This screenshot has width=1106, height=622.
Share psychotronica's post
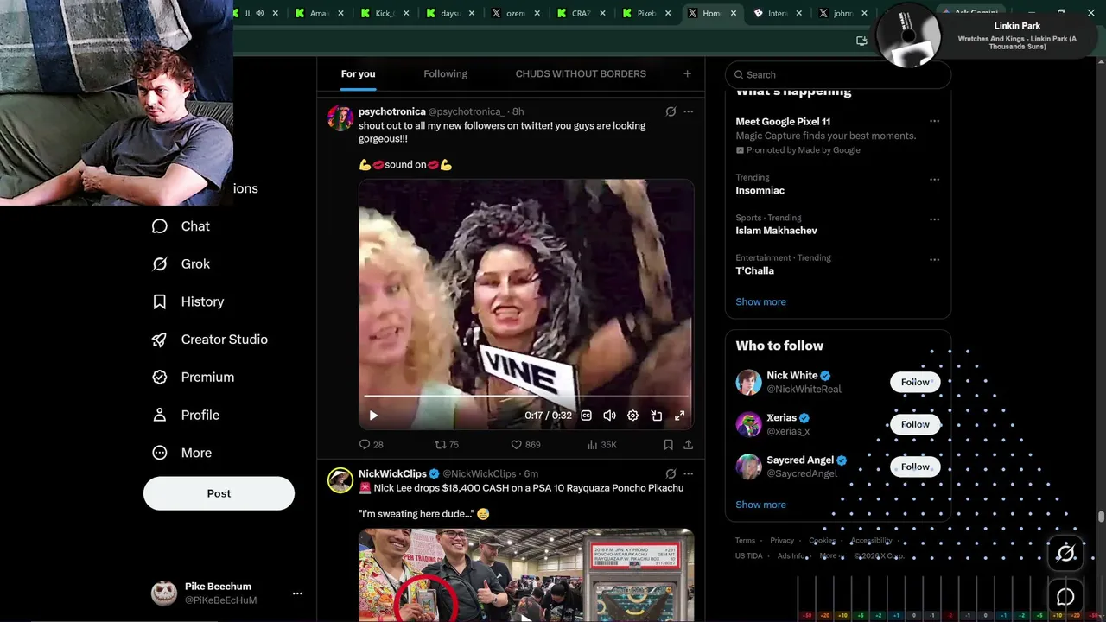pyautogui.click(x=688, y=445)
